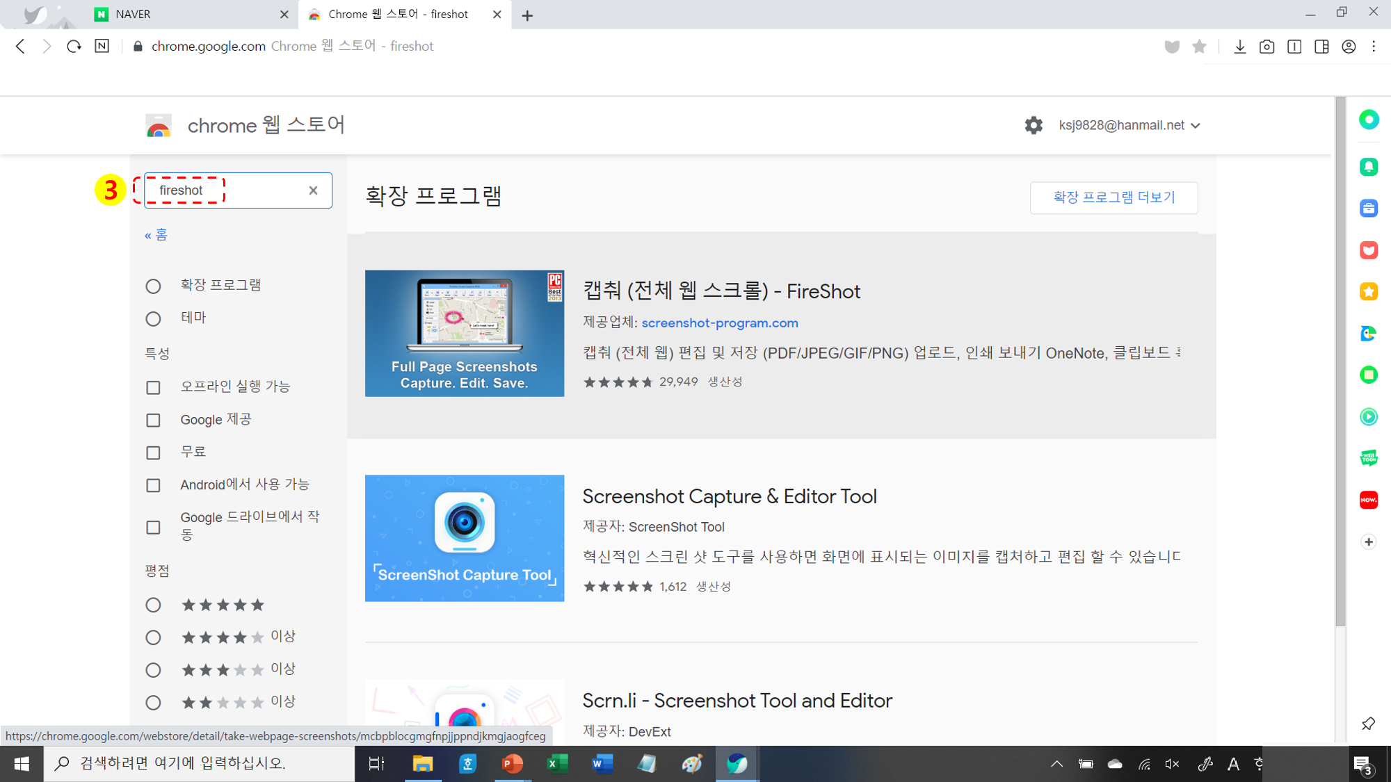Click the sidebar add plus icon

[1368, 541]
